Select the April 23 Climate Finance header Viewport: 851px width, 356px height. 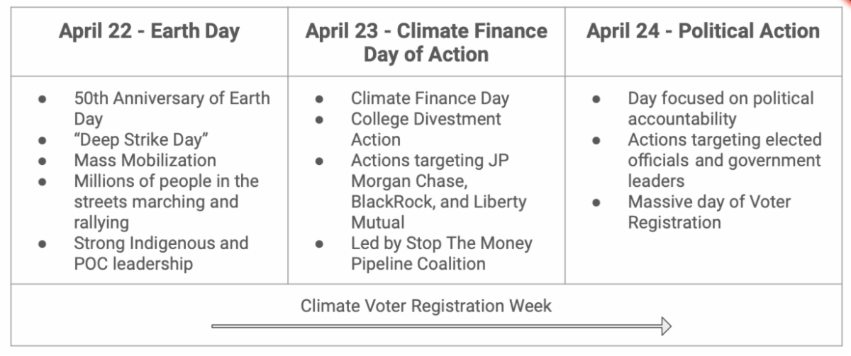pos(426,42)
